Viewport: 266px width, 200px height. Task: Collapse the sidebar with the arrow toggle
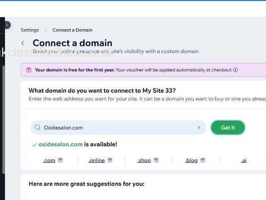click(7, 25)
